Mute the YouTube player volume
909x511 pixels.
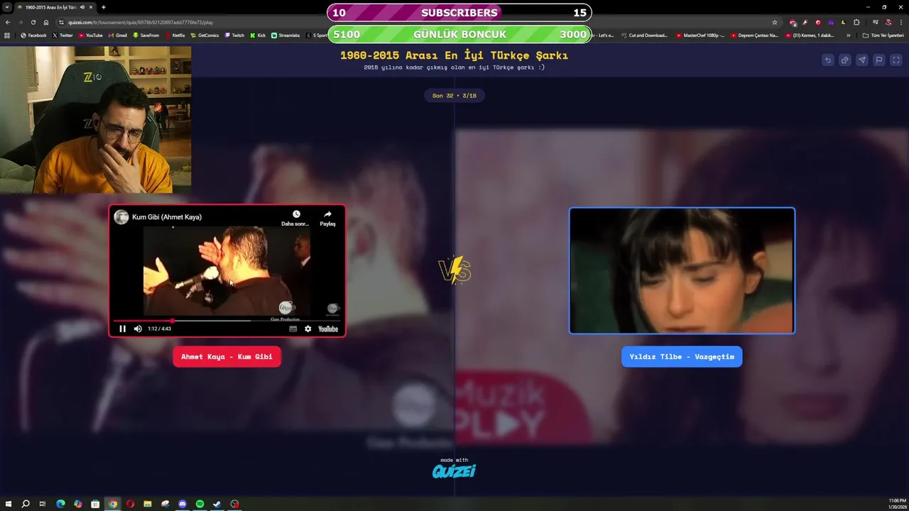(x=138, y=329)
